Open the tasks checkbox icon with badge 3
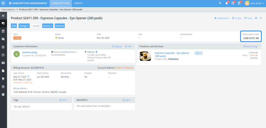Screen dimensions: 266x128 coord(239,3)
